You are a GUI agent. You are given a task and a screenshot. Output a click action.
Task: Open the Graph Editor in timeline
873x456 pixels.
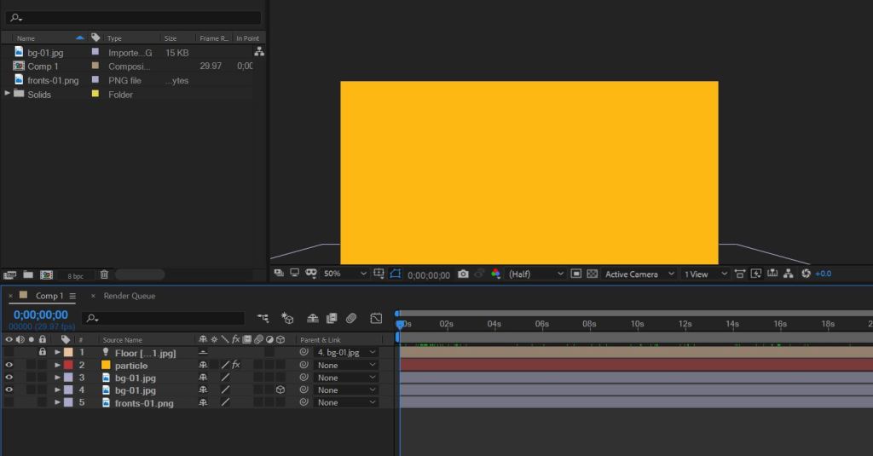point(376,319)
